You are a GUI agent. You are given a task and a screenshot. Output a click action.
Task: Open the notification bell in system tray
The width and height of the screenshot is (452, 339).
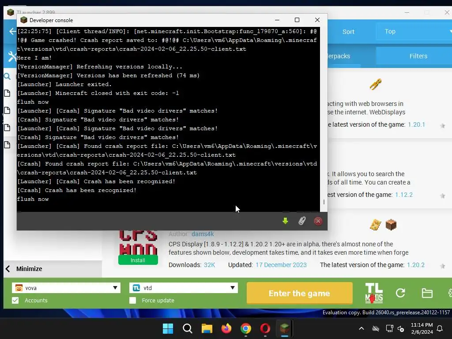440,328
